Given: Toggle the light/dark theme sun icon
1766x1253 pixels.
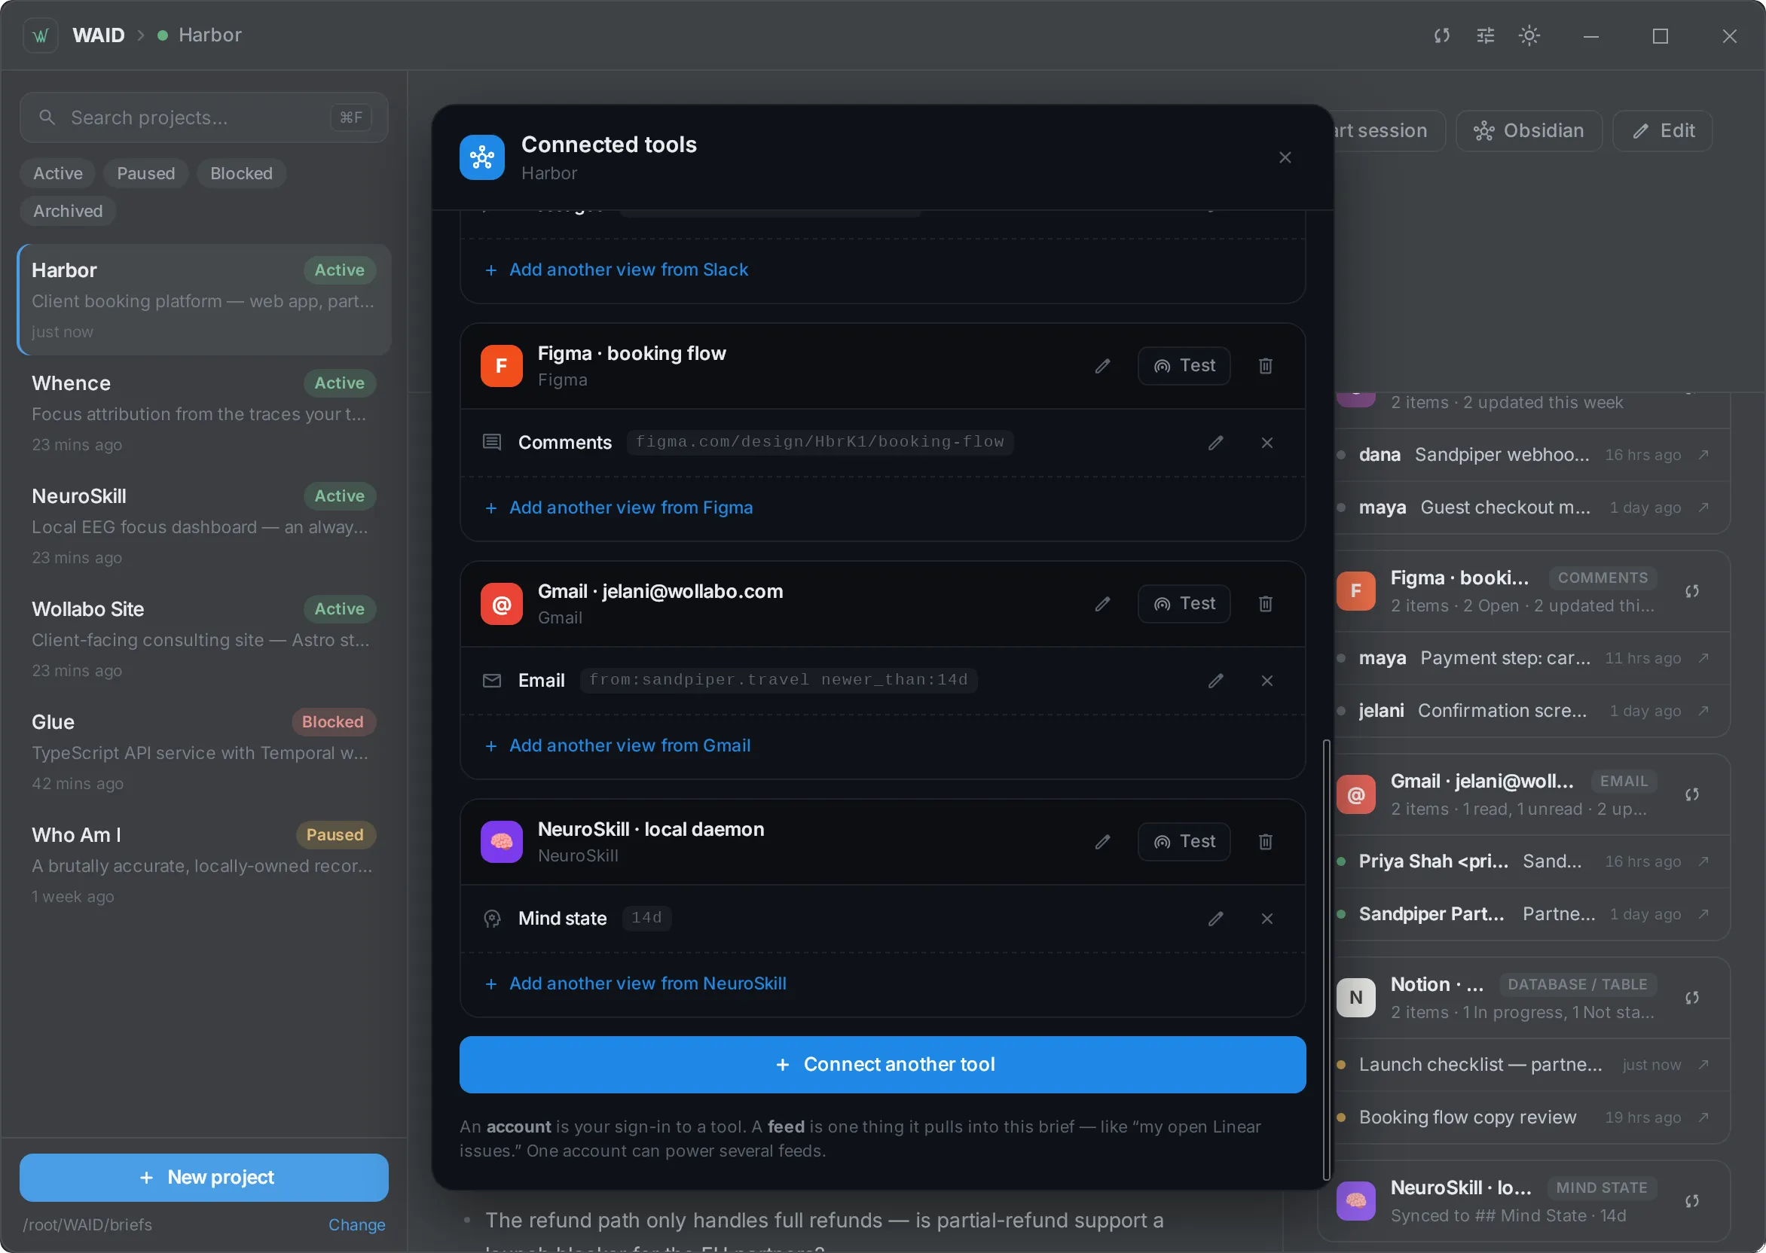Looking at the screenshot, I should (x=1529, y=35).
